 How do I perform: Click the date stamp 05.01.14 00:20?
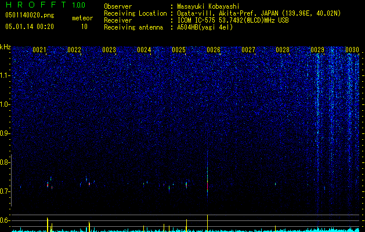(30, 27)
